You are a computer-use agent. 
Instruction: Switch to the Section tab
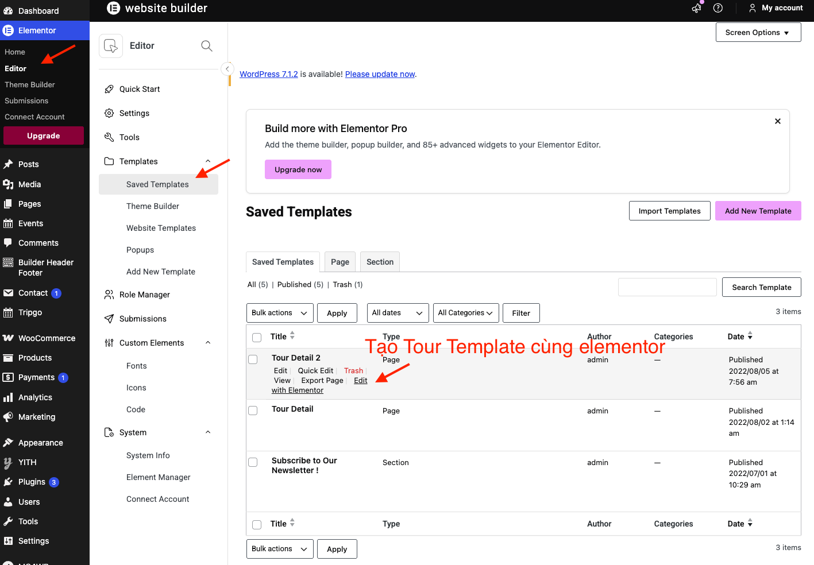point(380,262)
